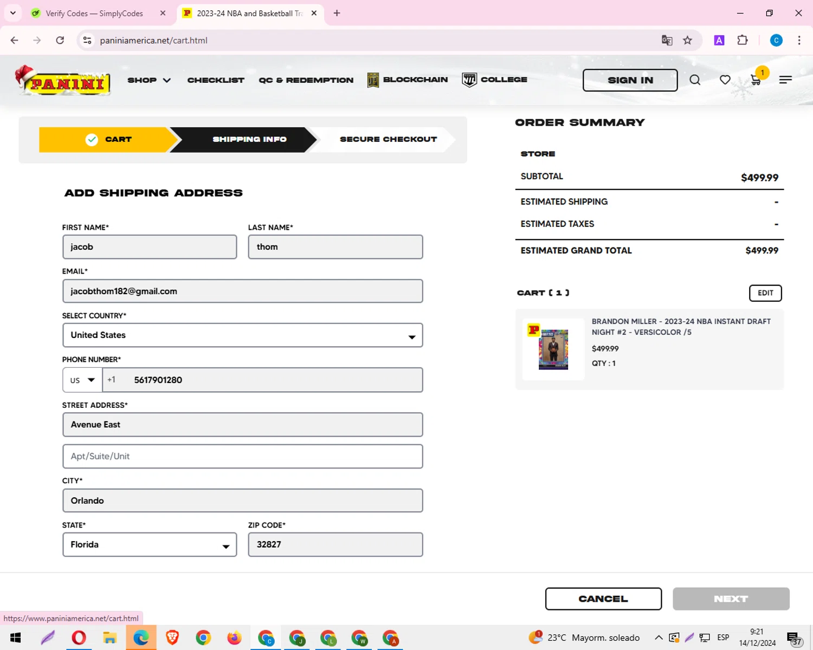Open a new browser tab
813x650 pixels.
(x=337, y=13)
